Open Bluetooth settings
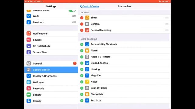The height and width of the screenshot is (109, 195). pos(51,22)
